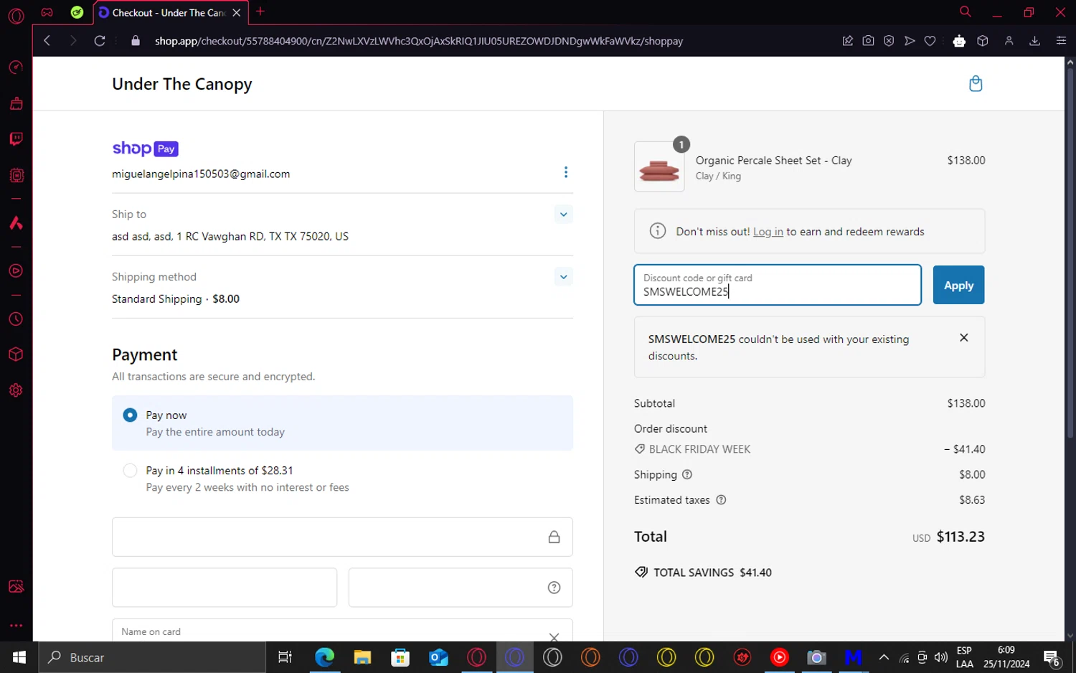This screenshot has height=673, width=1076.
Task: Open the Aria AI sidebar icon
Action: 16,223
